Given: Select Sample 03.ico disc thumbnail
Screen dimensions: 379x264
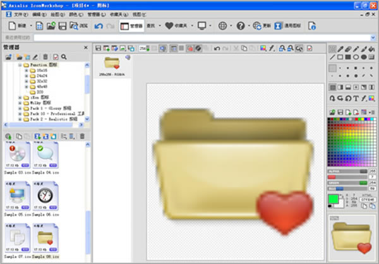Looking at the screenshot, I should [x=18, y=155].
